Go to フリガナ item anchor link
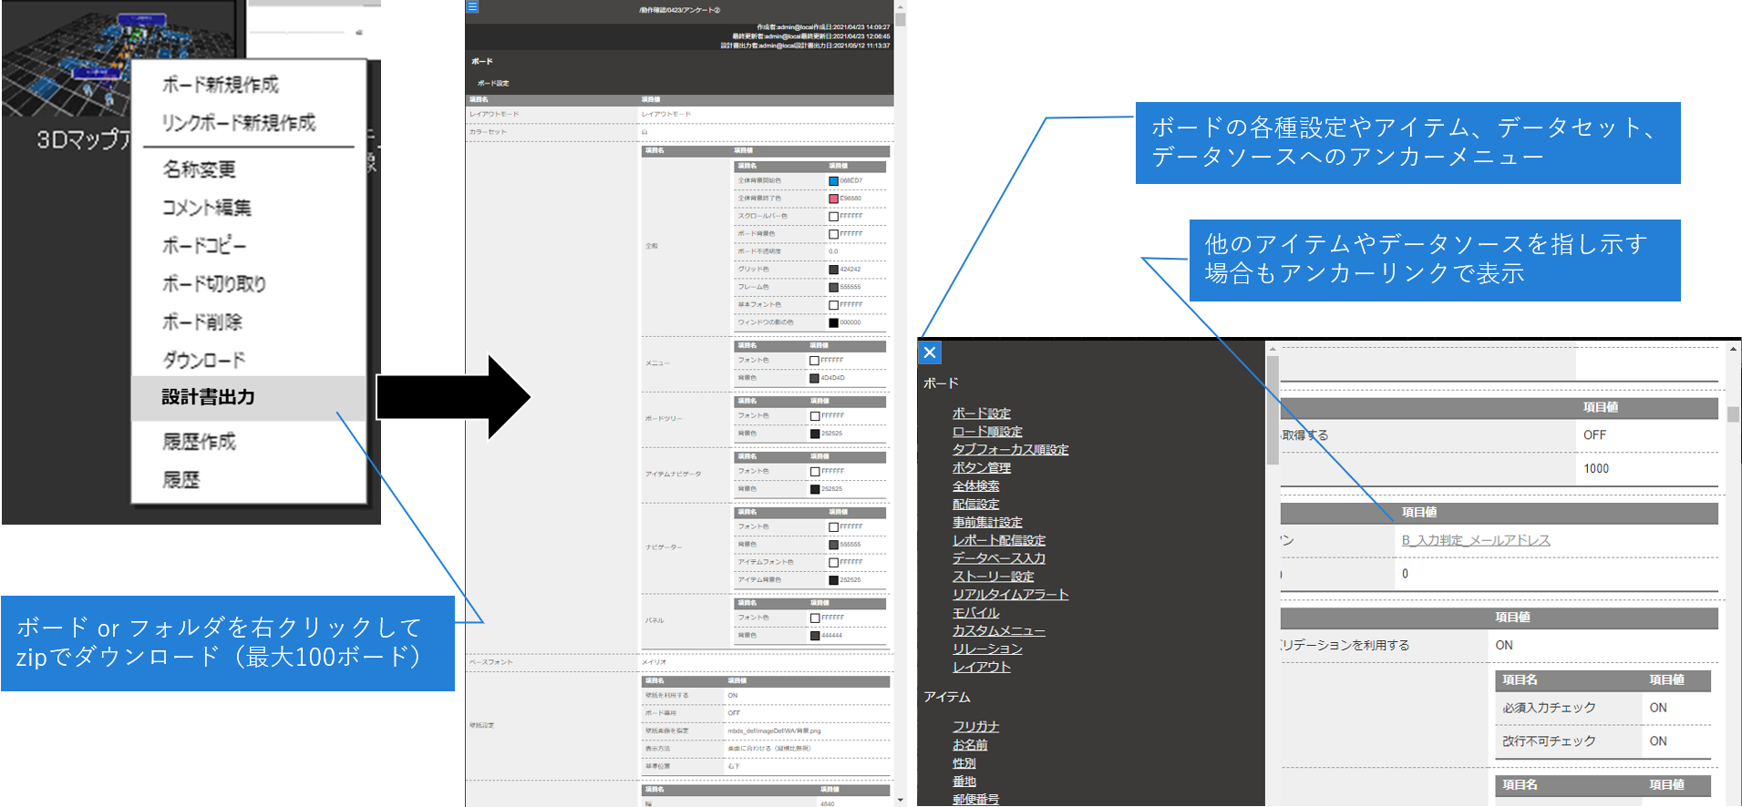The width and height of the screenshot is (1742, 807). pyautogui.click(x=975, y=727)
